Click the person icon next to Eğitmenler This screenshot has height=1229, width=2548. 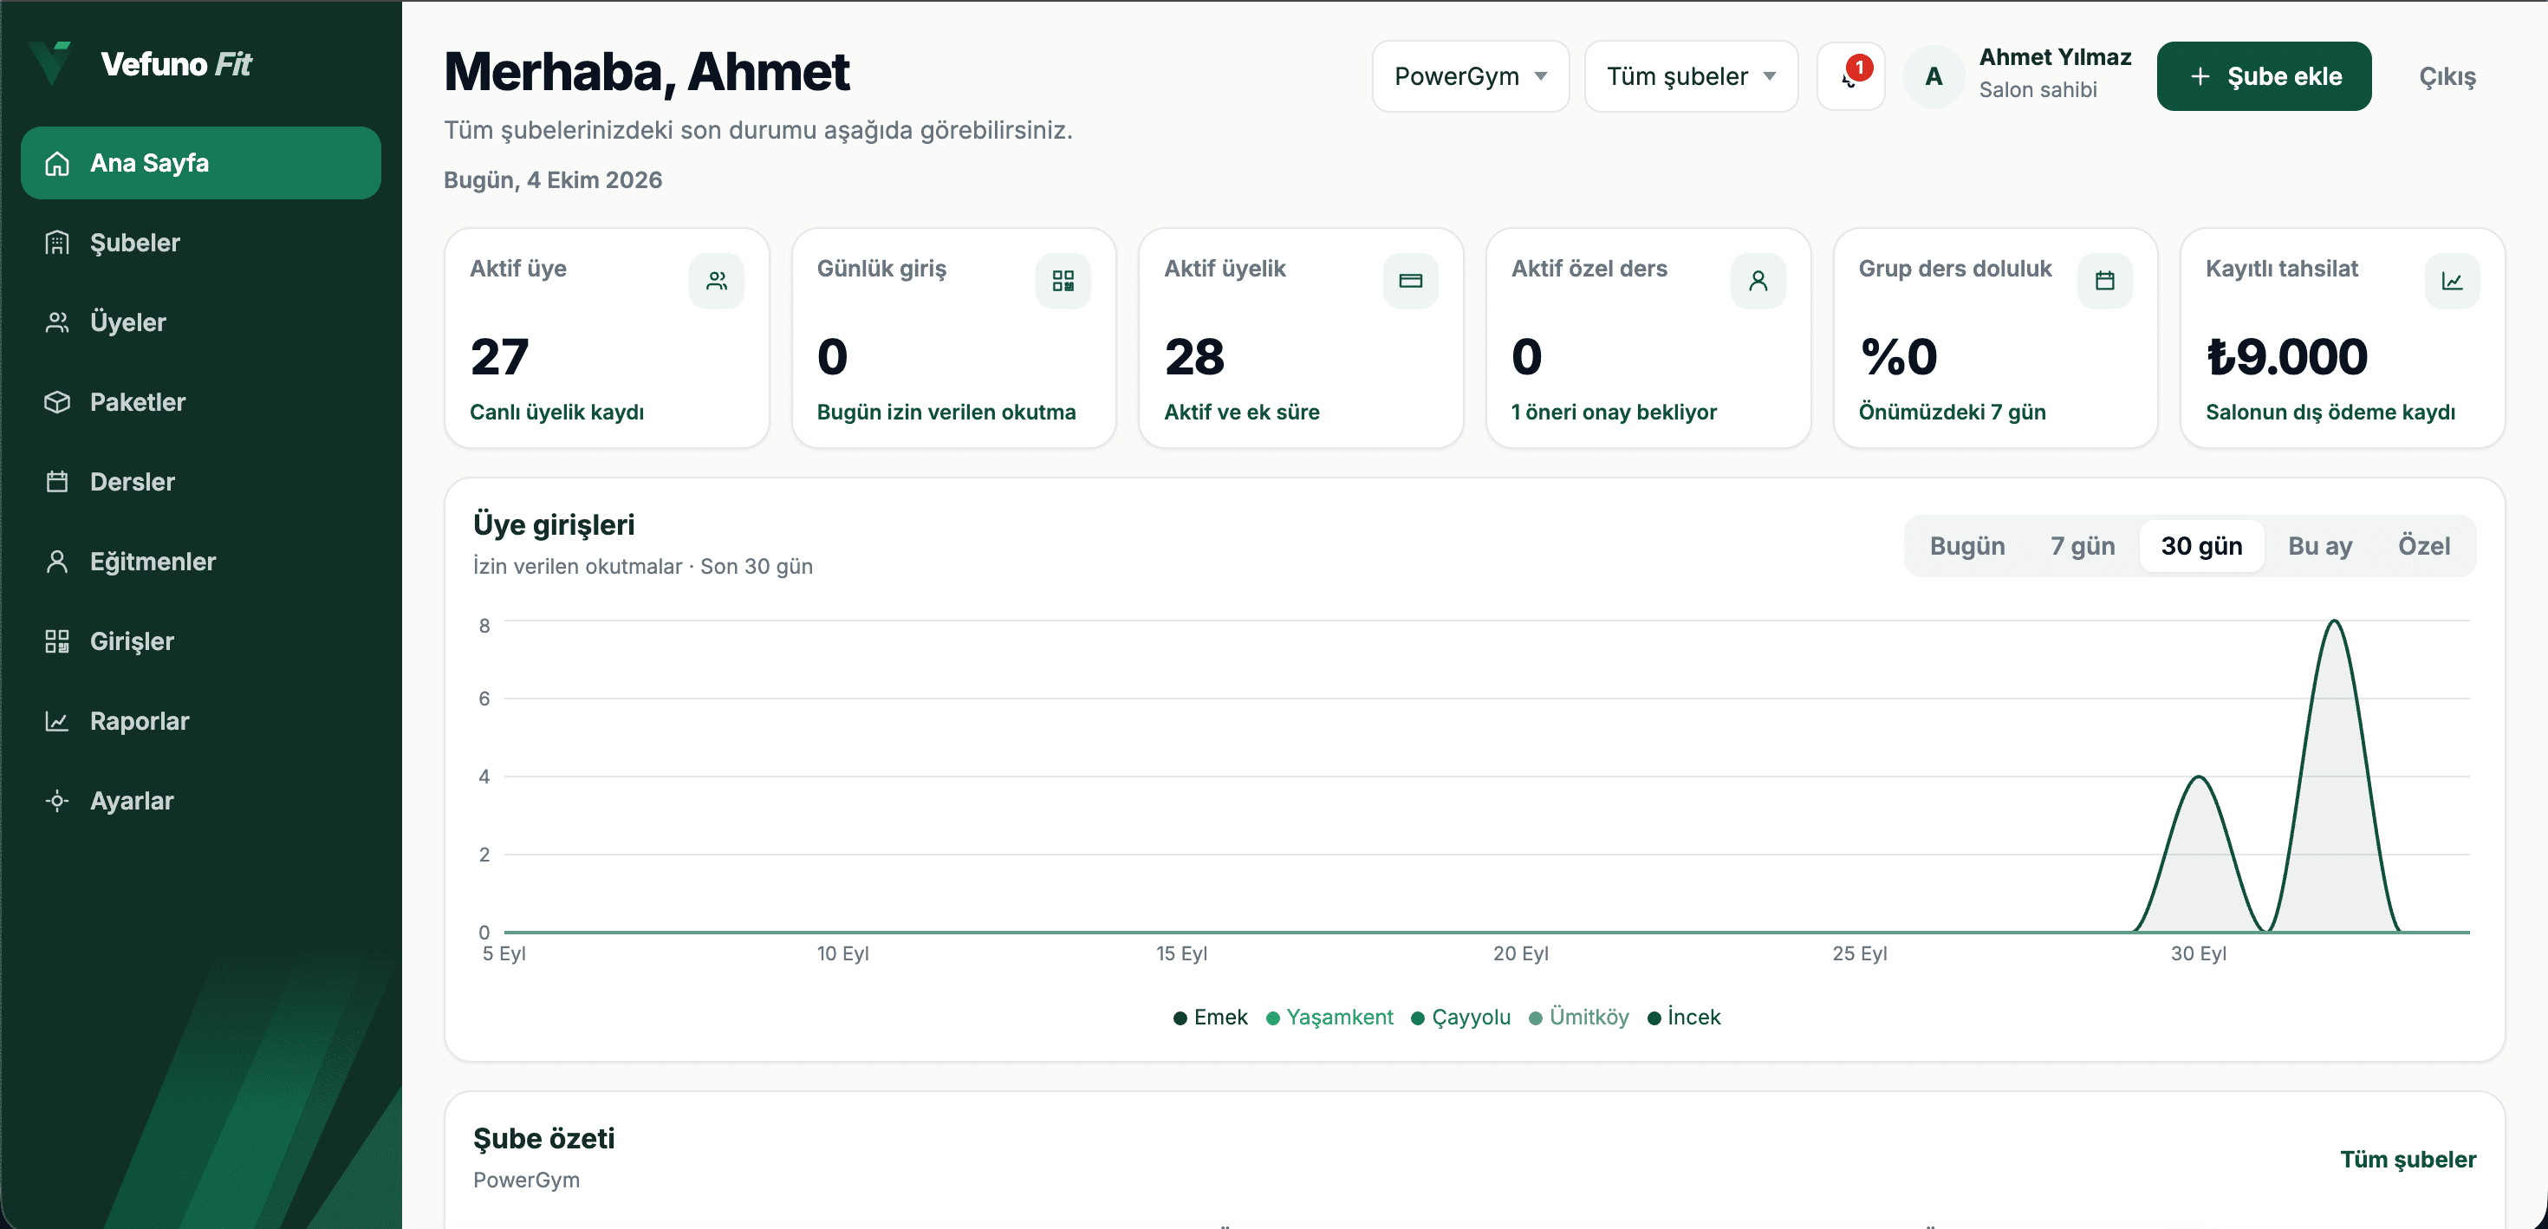pyautogui.click(x=57, y=561)
